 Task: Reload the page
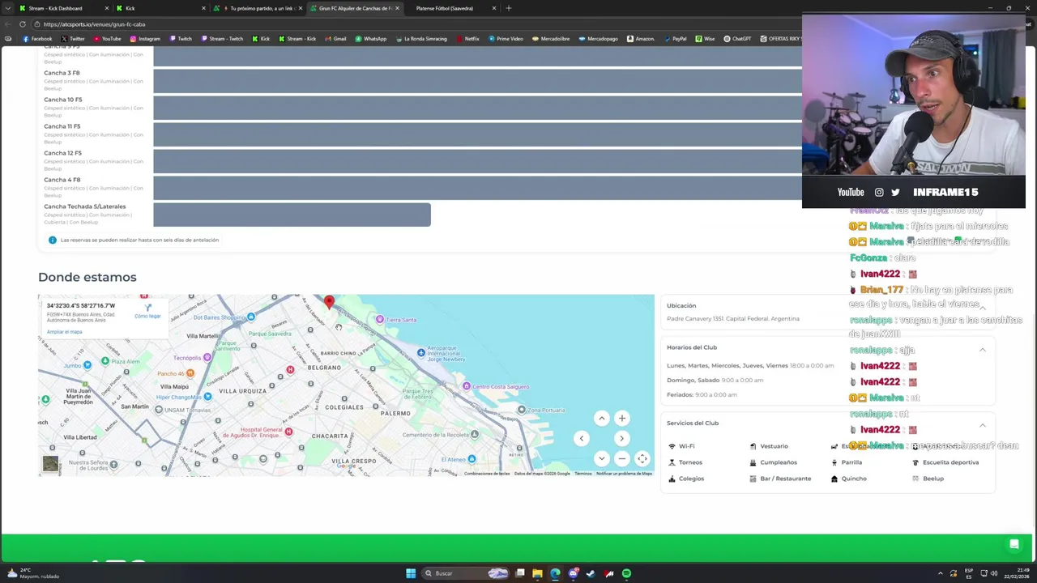(23, 24)
